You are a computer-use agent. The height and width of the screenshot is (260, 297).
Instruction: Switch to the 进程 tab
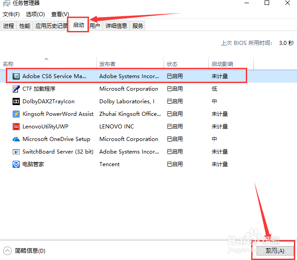coord(9,26)
